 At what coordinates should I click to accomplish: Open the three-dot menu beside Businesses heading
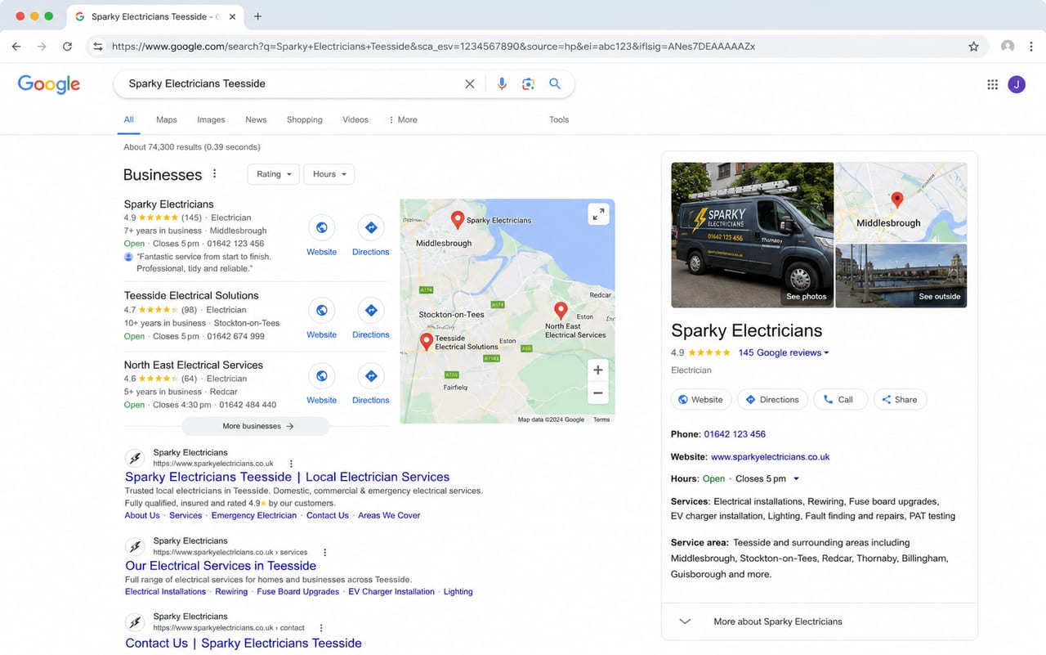215,174
